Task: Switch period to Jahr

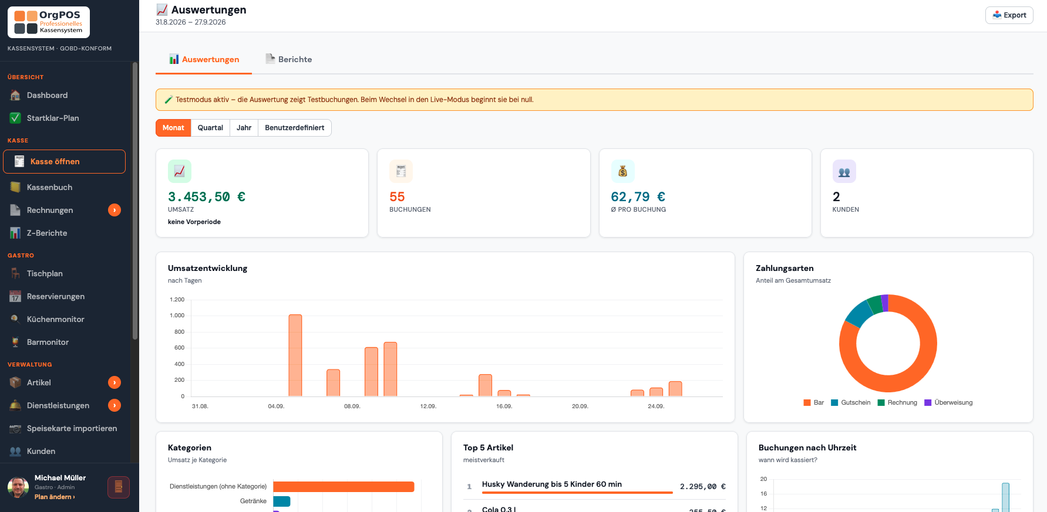Action: [244, 128]
